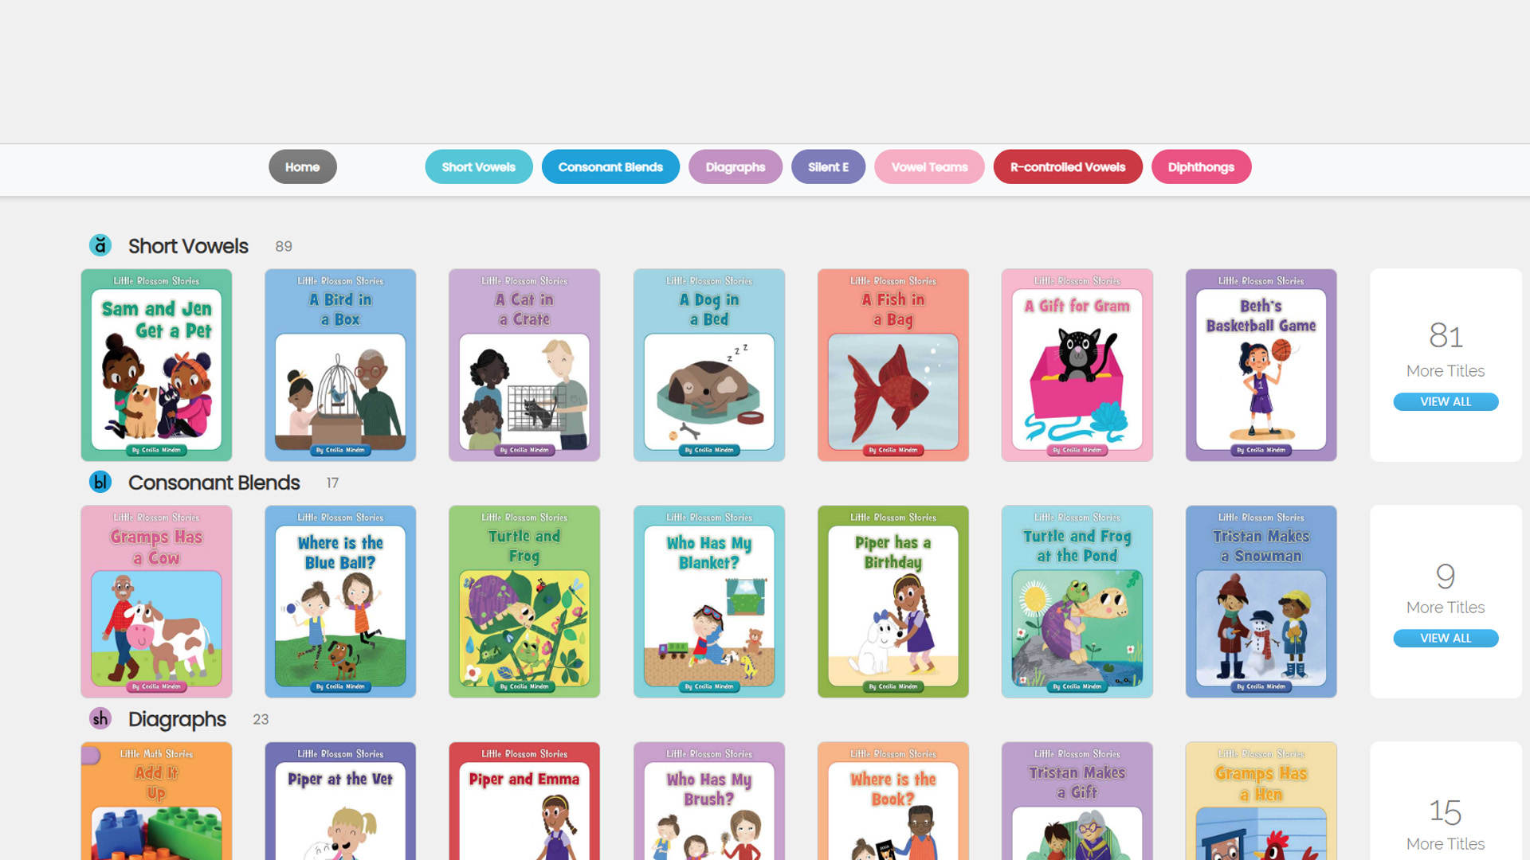1530x860 pixels.
Task: Open 'Turtle and Frog at the Pond' cover
Action: [1077, 601]
